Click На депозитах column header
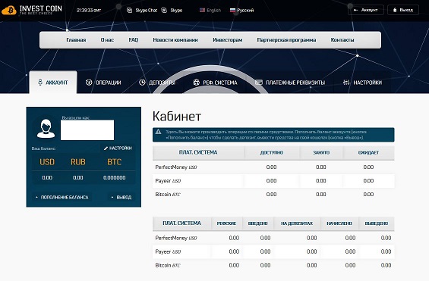The image size is (429, 281). 297,223
